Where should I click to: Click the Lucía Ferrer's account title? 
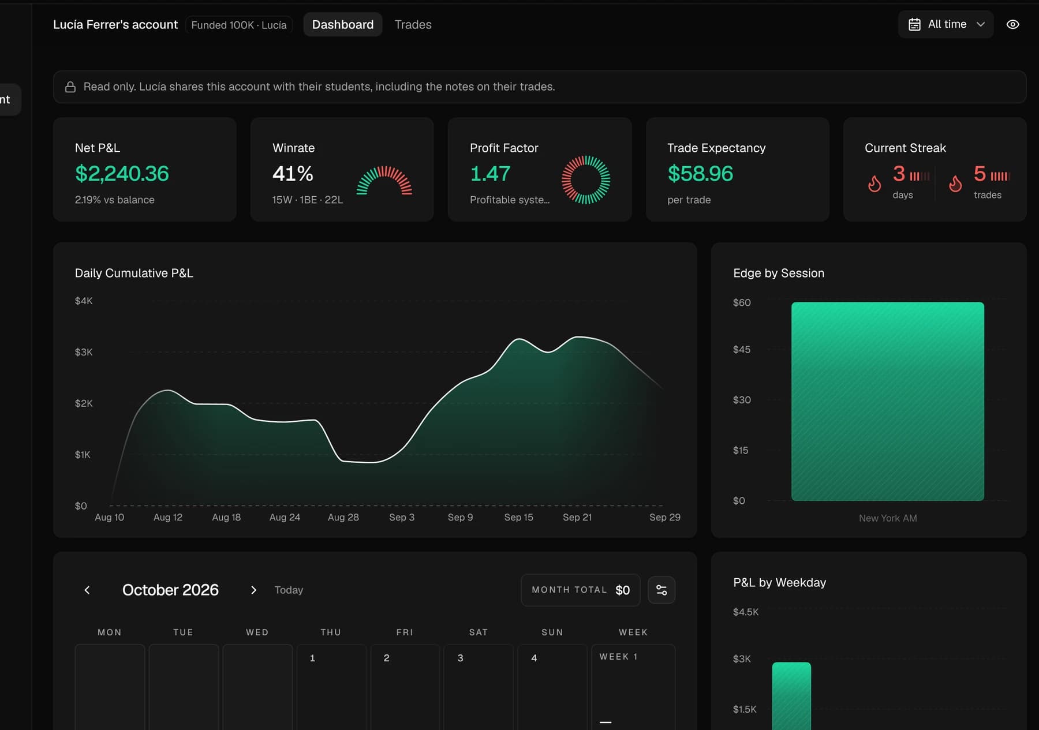click(115, 25)
